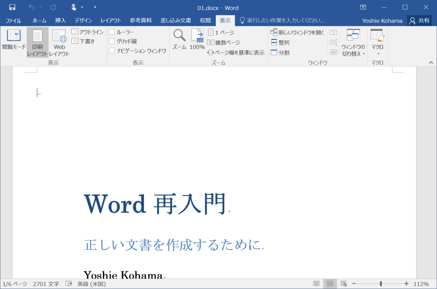Click subtitle 正しい文書を作成するために
The height and width of the screenshot is (289, 437).
pyautogui.click(x=172, y=245)
